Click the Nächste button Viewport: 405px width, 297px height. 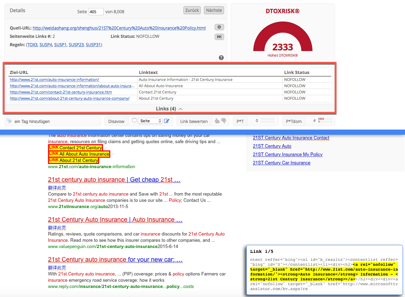214,10
